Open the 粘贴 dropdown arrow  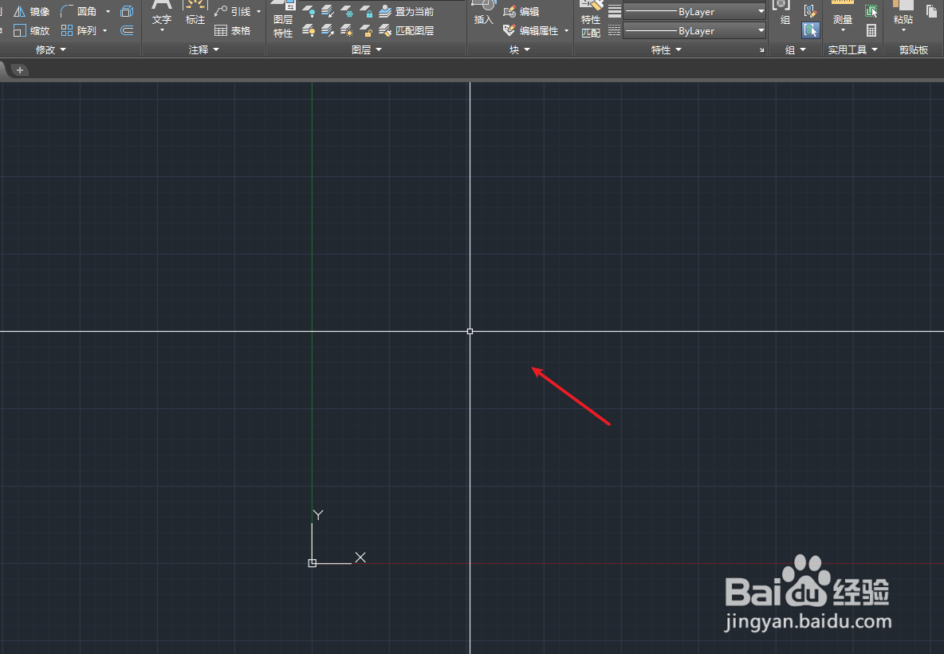tap(903, 30)
